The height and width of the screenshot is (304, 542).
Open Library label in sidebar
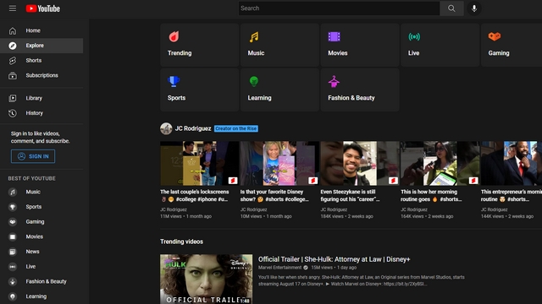tap(34, 98)
